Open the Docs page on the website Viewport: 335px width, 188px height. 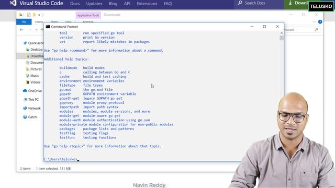[75, 4]
